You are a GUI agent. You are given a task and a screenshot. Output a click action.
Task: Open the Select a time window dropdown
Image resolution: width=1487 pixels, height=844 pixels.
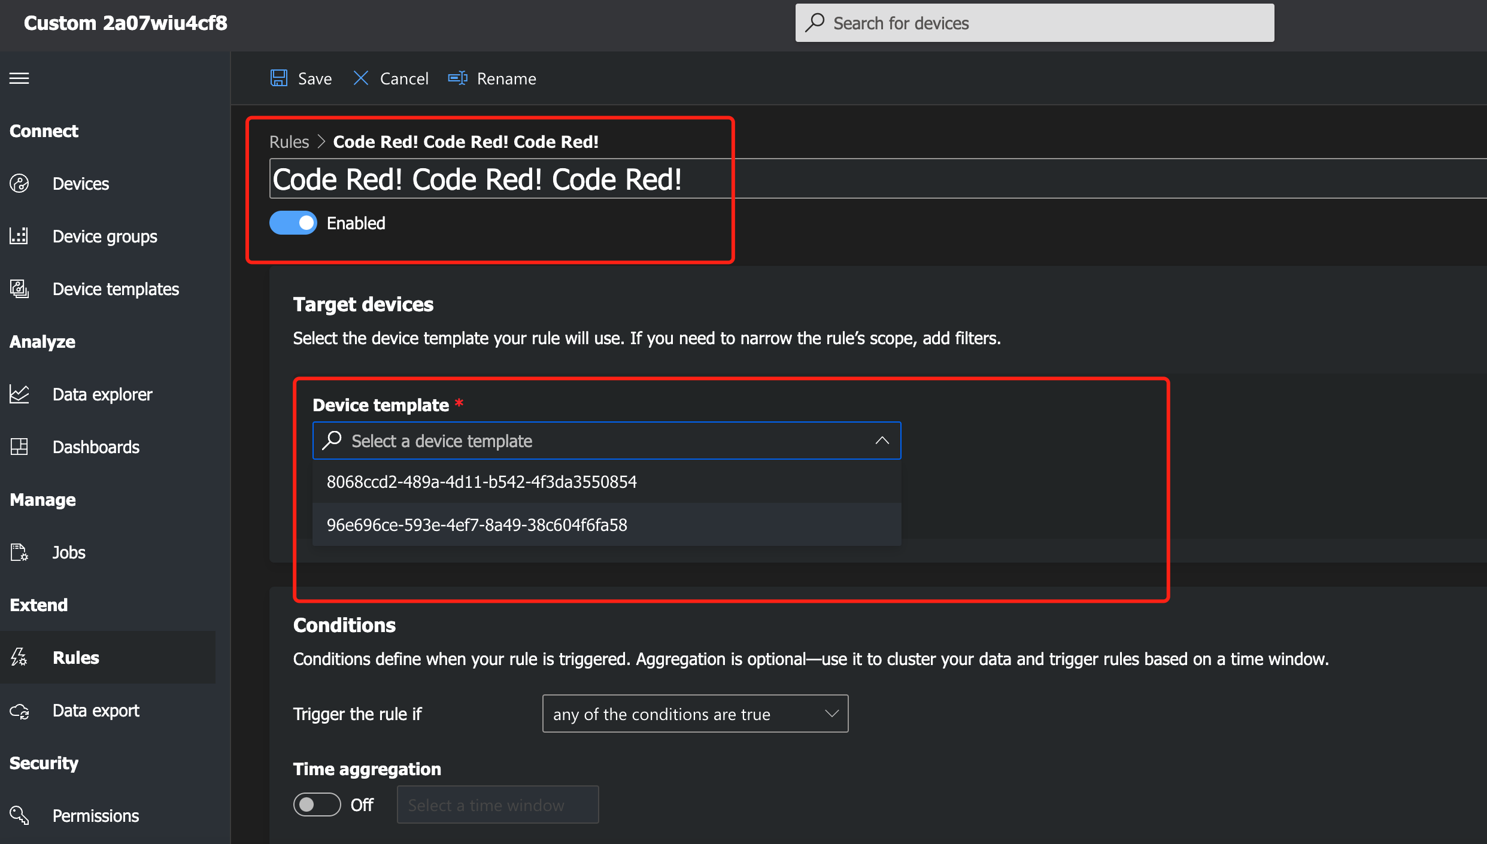pyautogui.click(x=498, y=804)
